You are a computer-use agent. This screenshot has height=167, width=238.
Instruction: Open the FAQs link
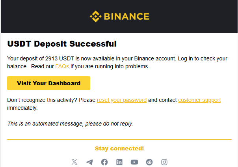62,67
